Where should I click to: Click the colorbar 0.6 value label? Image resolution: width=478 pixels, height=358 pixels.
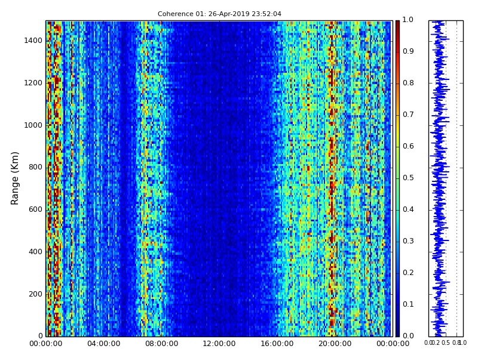click(408, 146)
